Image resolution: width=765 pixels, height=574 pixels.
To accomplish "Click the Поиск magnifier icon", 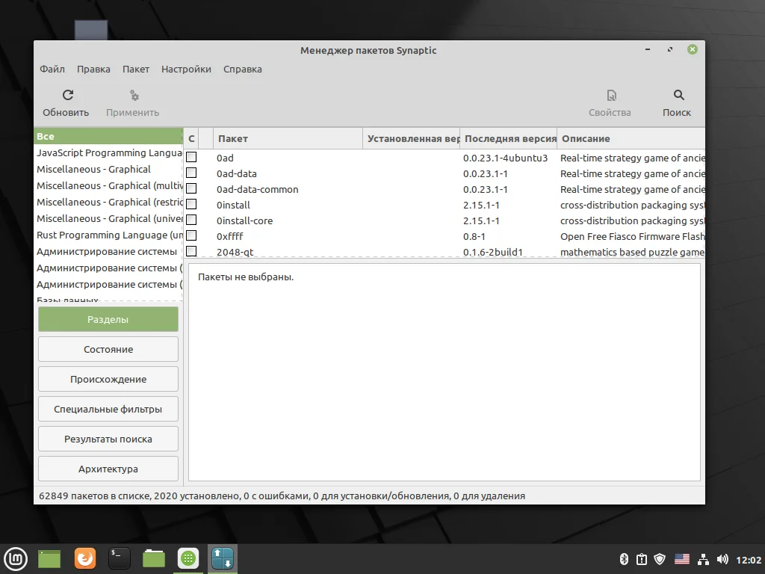I will (678, 95).
